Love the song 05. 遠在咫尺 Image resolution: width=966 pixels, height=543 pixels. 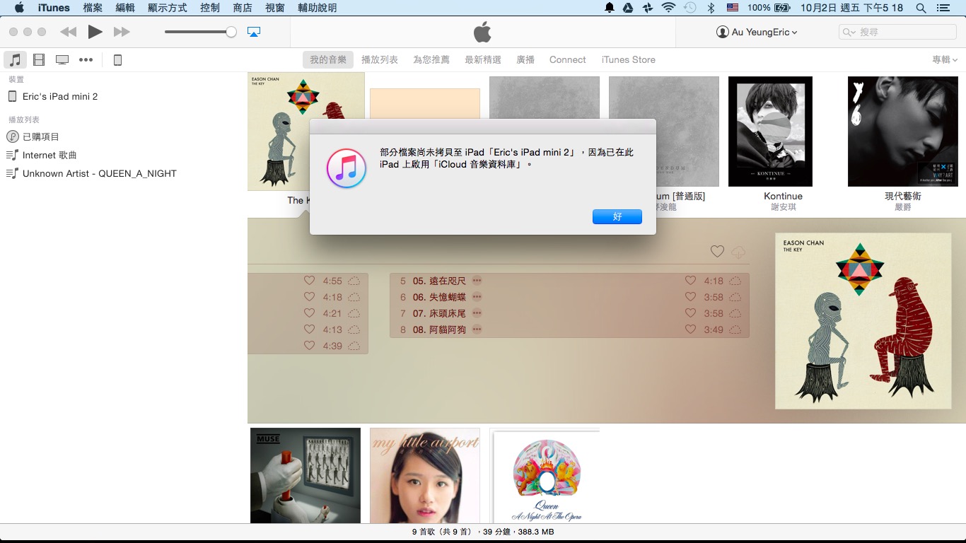pos(690,281)
